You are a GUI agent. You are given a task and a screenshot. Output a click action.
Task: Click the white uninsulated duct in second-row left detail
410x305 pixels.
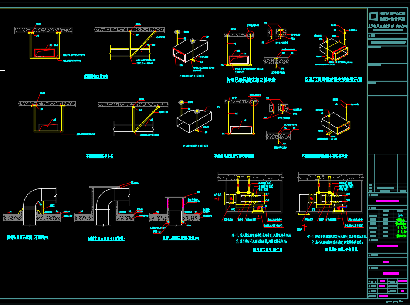click(48, 127)
